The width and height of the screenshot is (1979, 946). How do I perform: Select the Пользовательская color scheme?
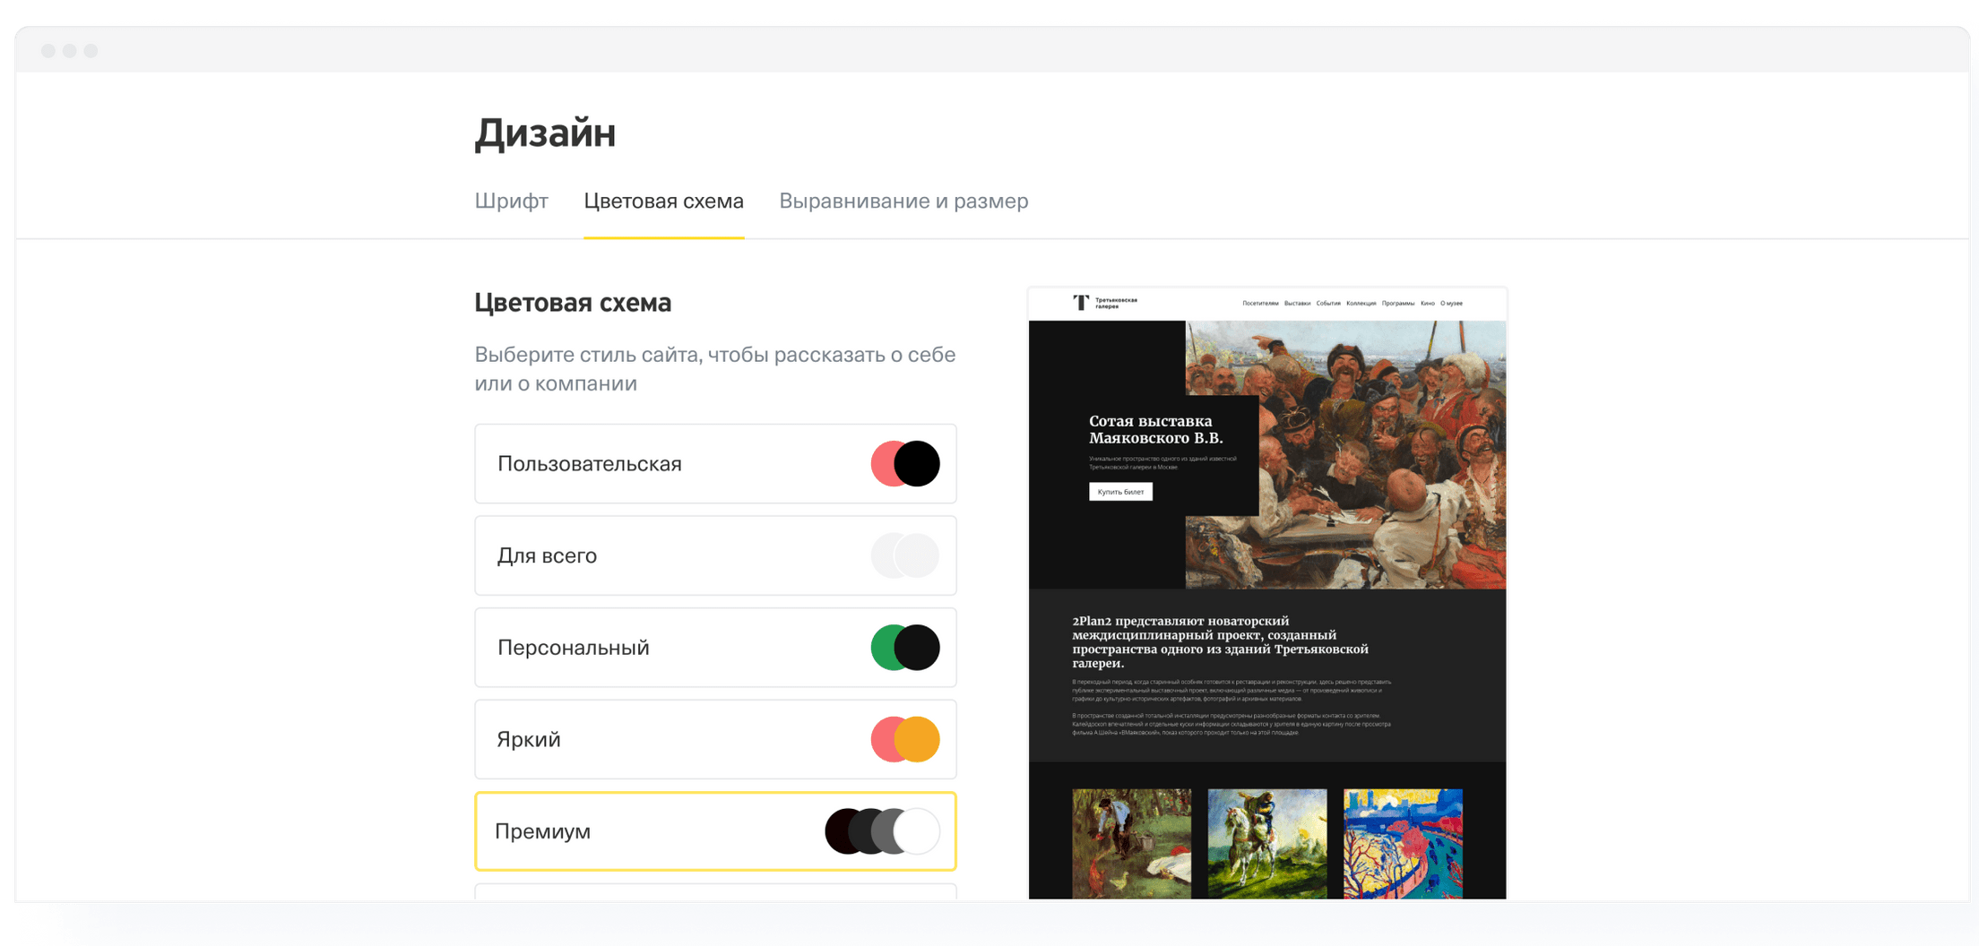tap(715, 464)
